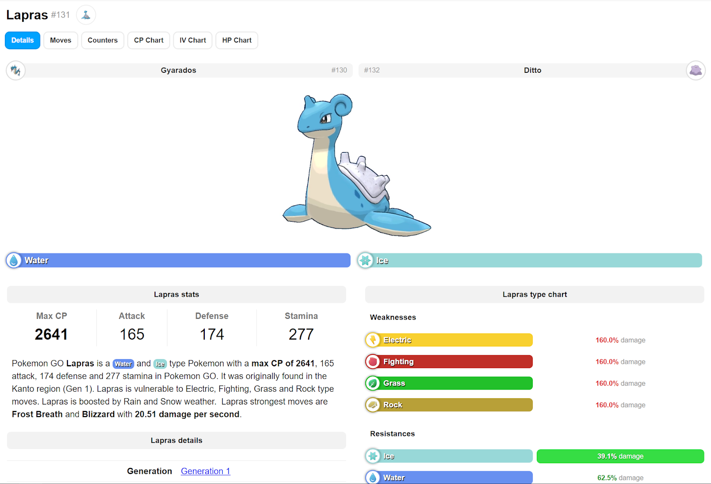
Task: Click the Grass weakness bar
Action: (449, 383)
